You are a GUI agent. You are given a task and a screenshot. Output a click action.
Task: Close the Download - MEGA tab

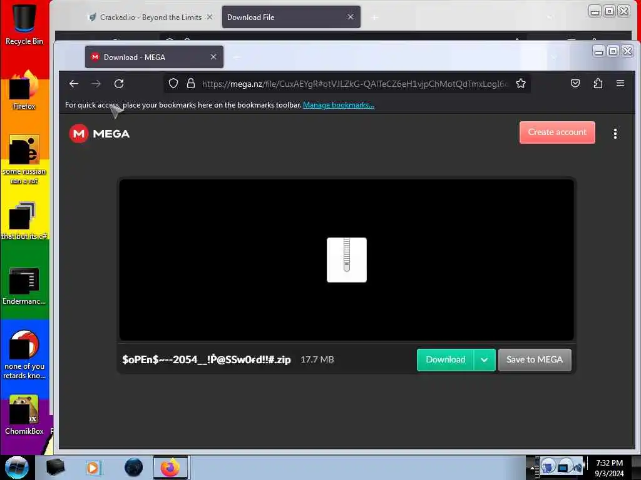pyautogui.click(x=213, y=57)
